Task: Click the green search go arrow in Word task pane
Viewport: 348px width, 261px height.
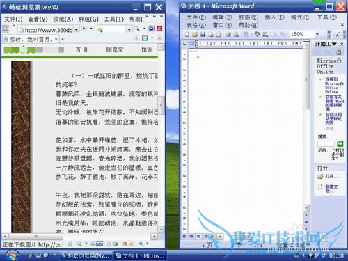Action: tap(340, 143)
